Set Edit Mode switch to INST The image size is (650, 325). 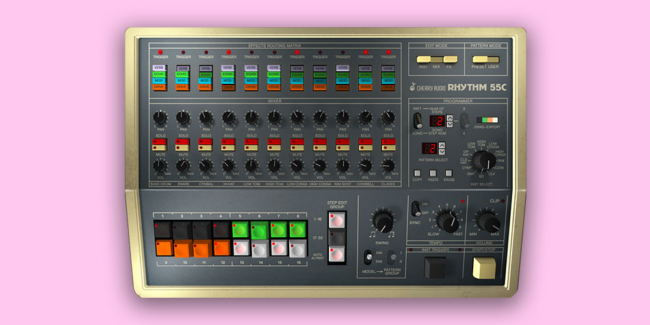pyautogui.click(x=423, y=59)
